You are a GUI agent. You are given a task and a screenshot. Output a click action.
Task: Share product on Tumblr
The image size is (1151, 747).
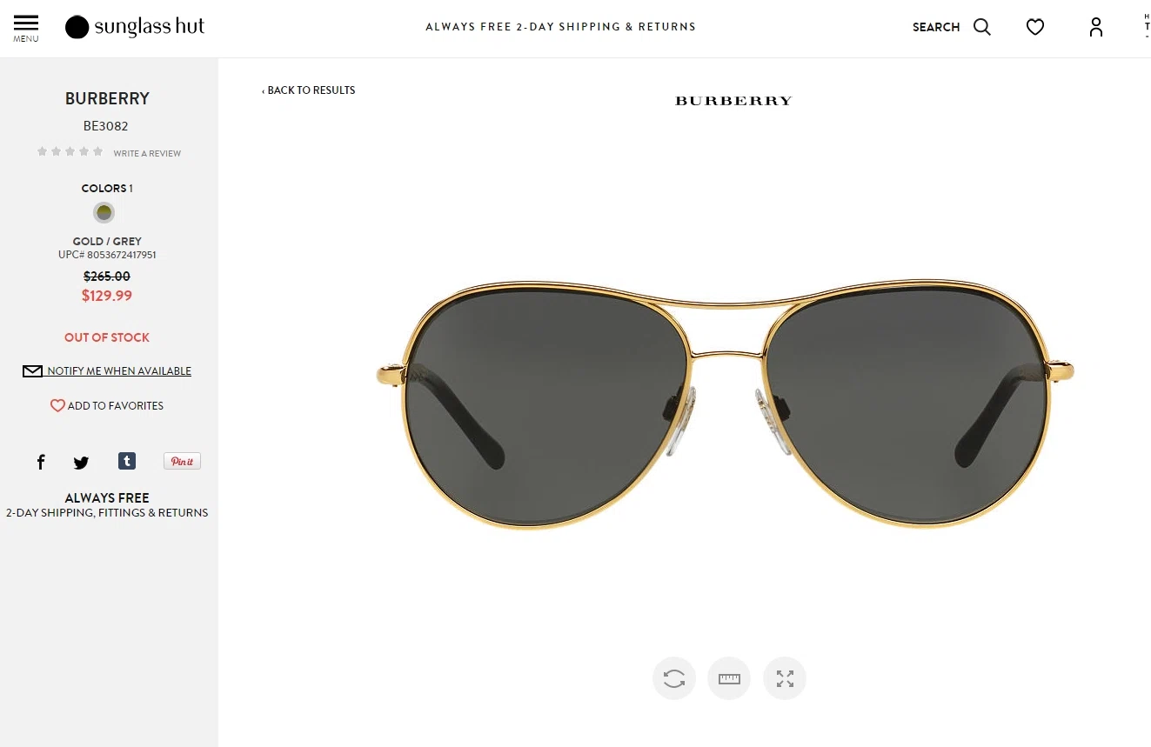(127, 461)
